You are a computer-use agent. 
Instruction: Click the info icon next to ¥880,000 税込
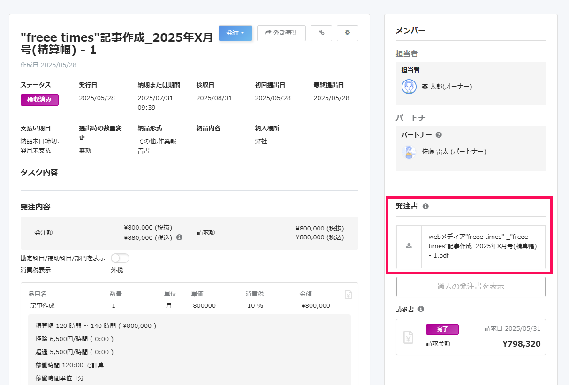(x=179, y=237)
